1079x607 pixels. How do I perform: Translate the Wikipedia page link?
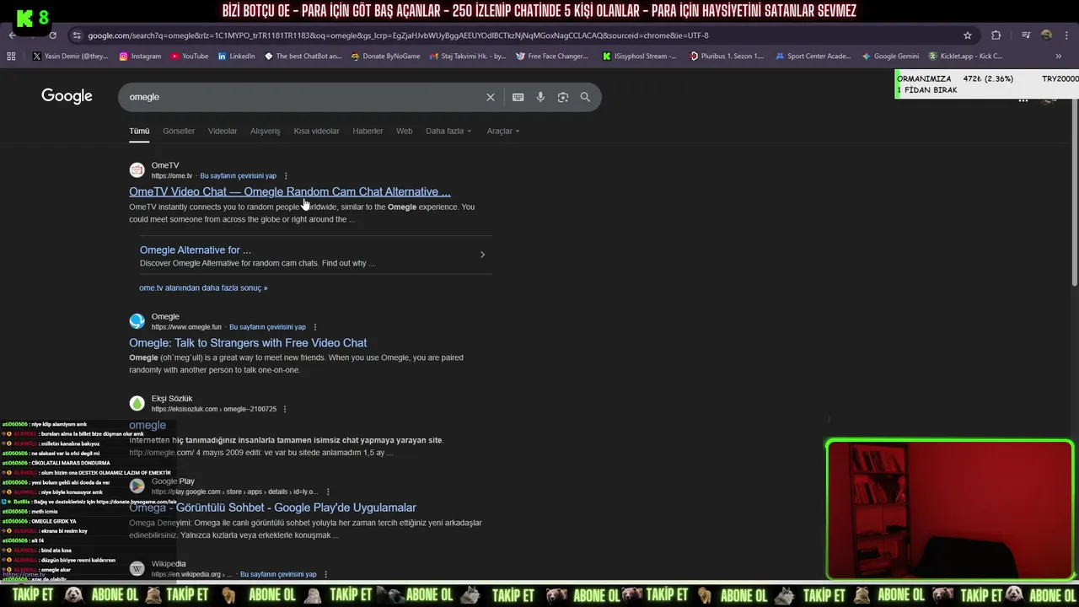(278, 574)
